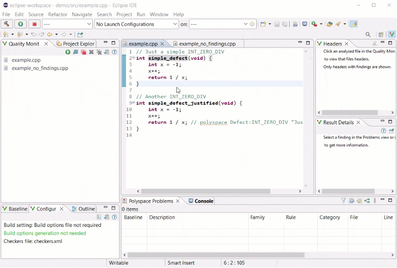Collapse the simple_defect function at line 2

(132, 58)
